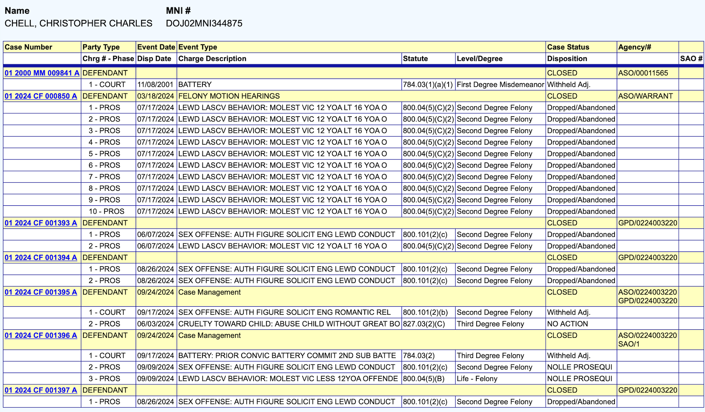Click the name CHELL, CHRISTOPHER CHARLES
This screenshot has width=705, height=412.
pyautogui.click(x=78, y=23)
